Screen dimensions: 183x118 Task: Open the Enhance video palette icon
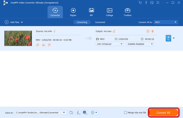[x=49, y=45]
